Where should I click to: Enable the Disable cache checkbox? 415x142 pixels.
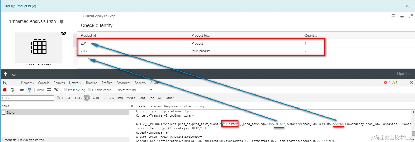tap(90, 90)
